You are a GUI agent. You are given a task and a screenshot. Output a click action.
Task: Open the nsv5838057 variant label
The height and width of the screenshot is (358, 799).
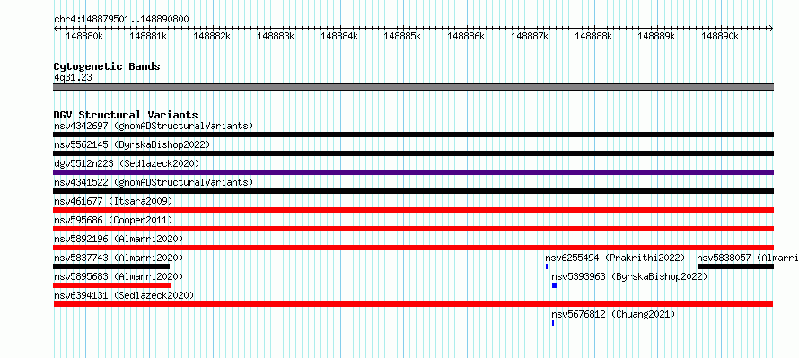[748, 258]
